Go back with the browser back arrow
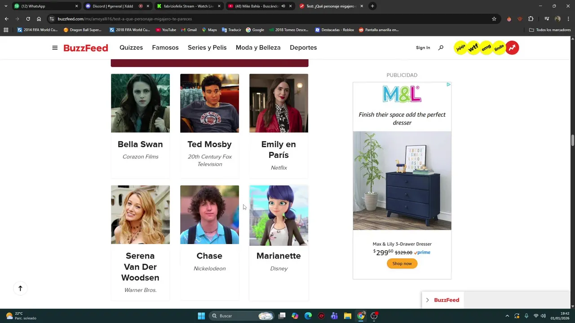Viewport: 575px width, 323px height. pyautogui.click(x=6, y=19)
